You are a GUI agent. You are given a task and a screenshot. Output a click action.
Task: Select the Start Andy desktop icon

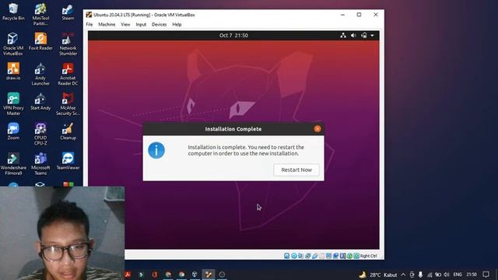tap(40, 101)
